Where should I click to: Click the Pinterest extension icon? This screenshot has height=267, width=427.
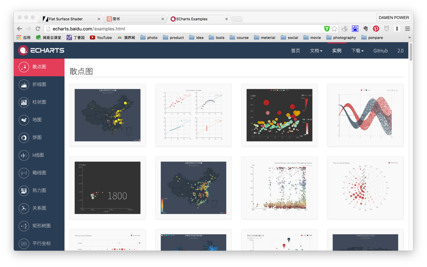(376, 29)
